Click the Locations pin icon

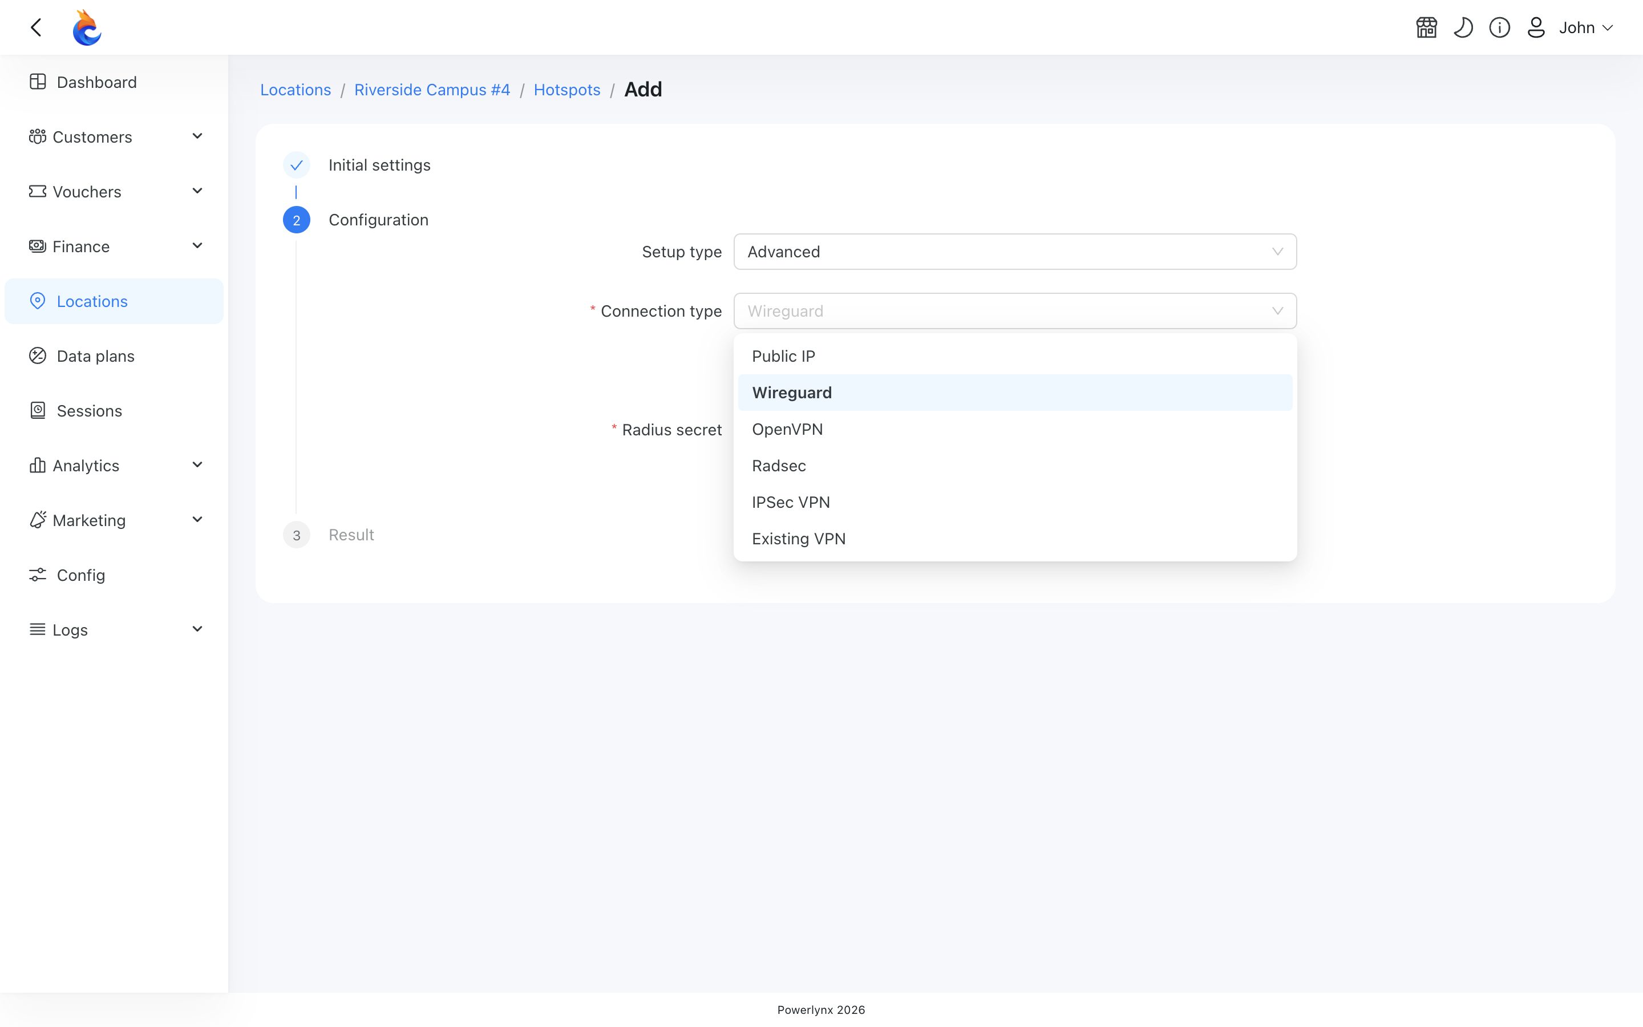38,301
